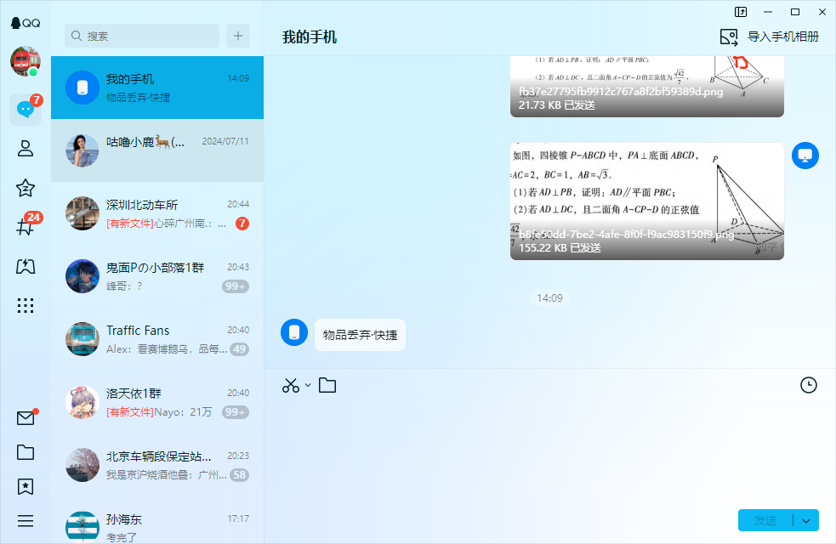Open the Contacts icon in sidebar
Viewport: 836px width, 544px height.
26,149
